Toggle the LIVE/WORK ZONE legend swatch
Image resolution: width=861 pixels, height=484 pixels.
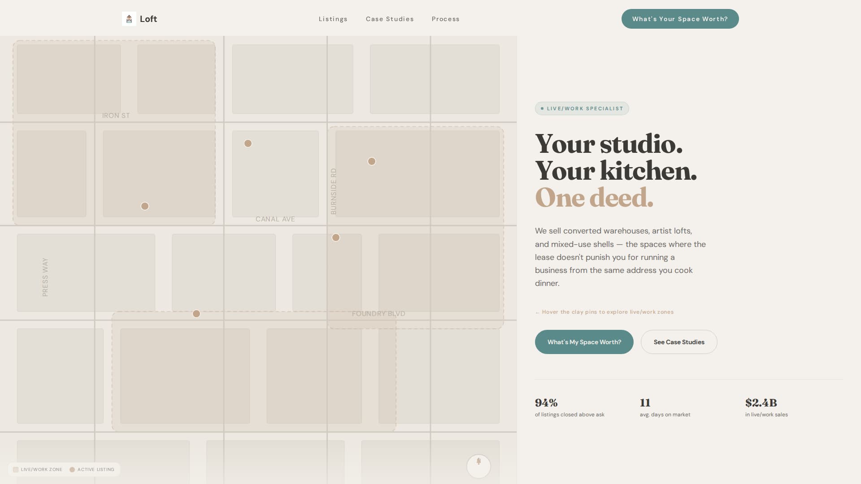coord(17,469)
